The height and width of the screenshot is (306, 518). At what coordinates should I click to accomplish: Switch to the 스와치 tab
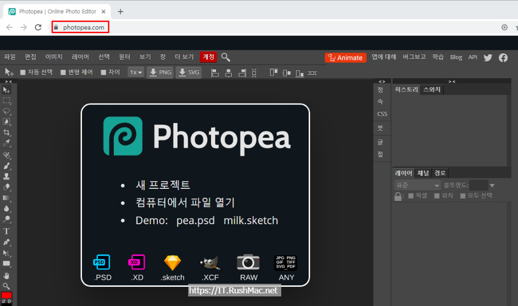432,89
